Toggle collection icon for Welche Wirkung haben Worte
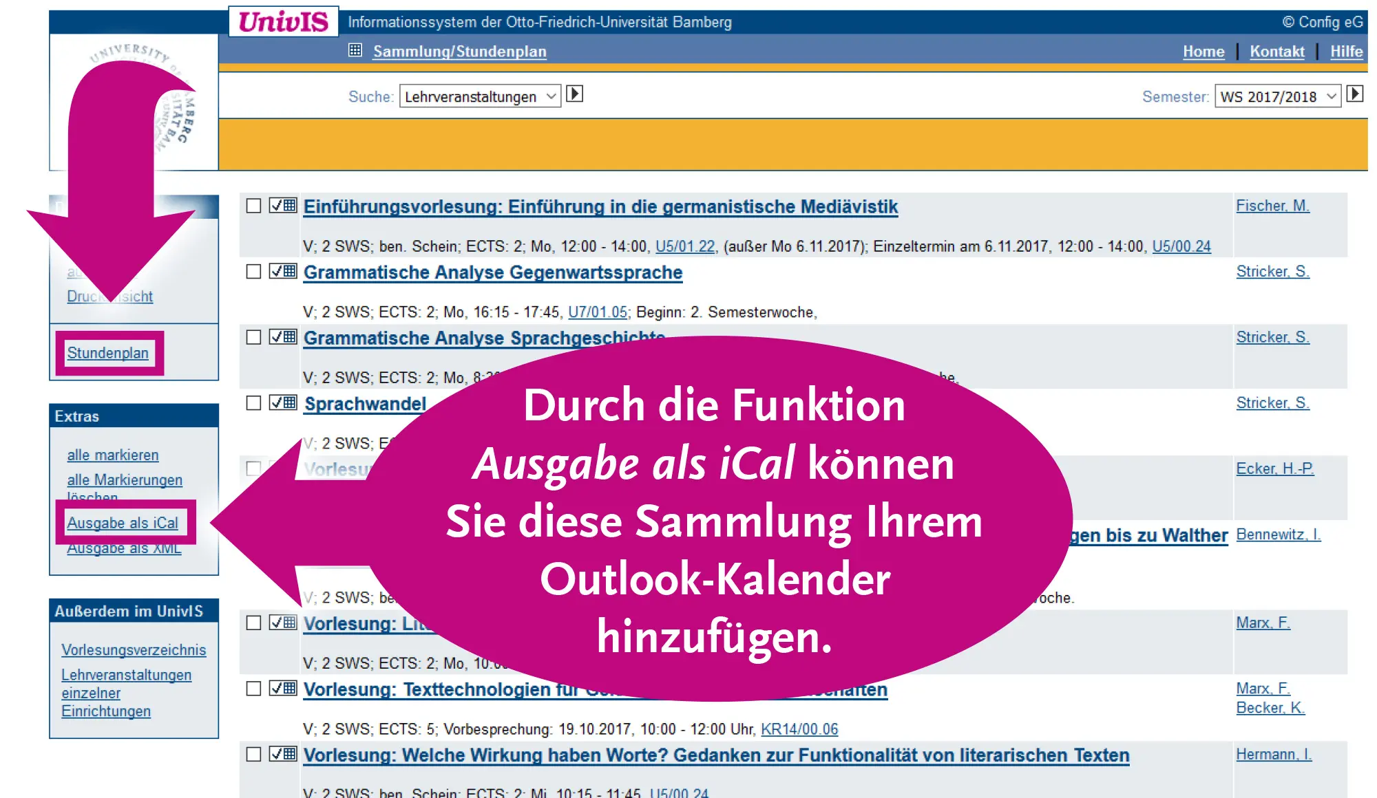This screenshot has height=798, width=1377. [x=283, y=754]
